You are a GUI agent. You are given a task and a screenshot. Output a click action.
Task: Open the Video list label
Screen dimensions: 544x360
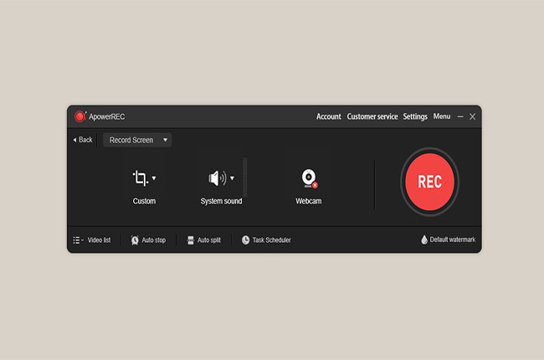(100, 240)
